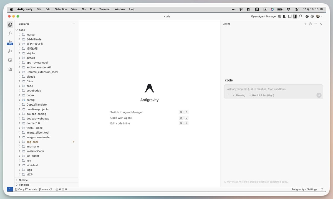Open macOS Control Center icon
The width and height of the screenshot is (333, 199).
(297, 9)
